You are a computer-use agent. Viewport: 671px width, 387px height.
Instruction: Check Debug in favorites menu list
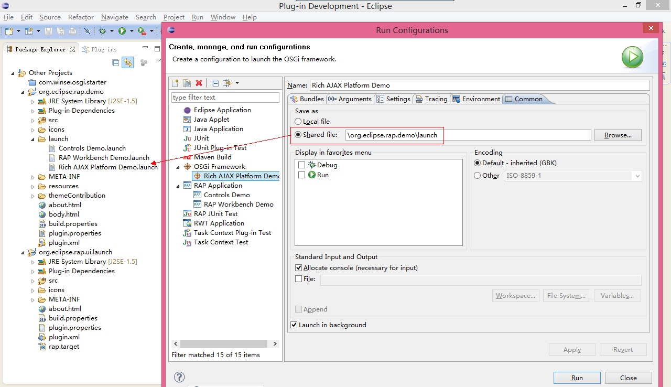click(x=301, y=165)
